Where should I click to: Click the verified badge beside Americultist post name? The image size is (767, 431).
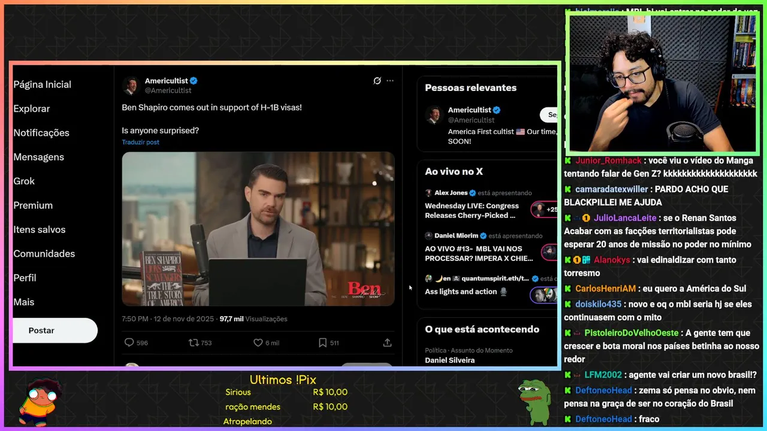194,81
